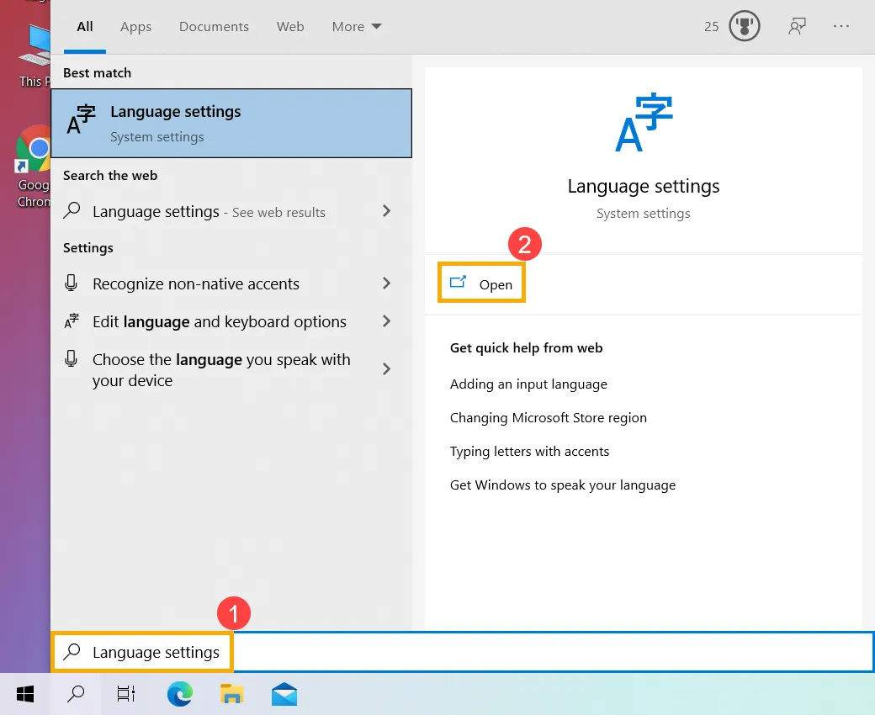Switch to the Documents search tab
This screenshot has height=715, width=875.
[x=214, y=26]
